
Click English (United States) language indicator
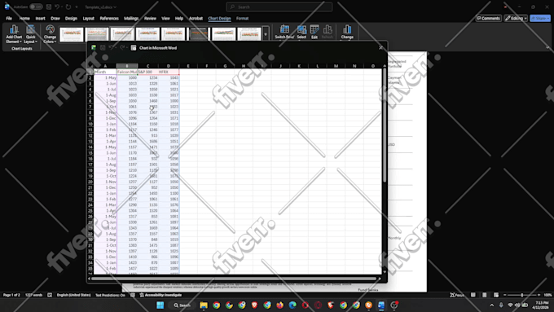pos(73,295)
